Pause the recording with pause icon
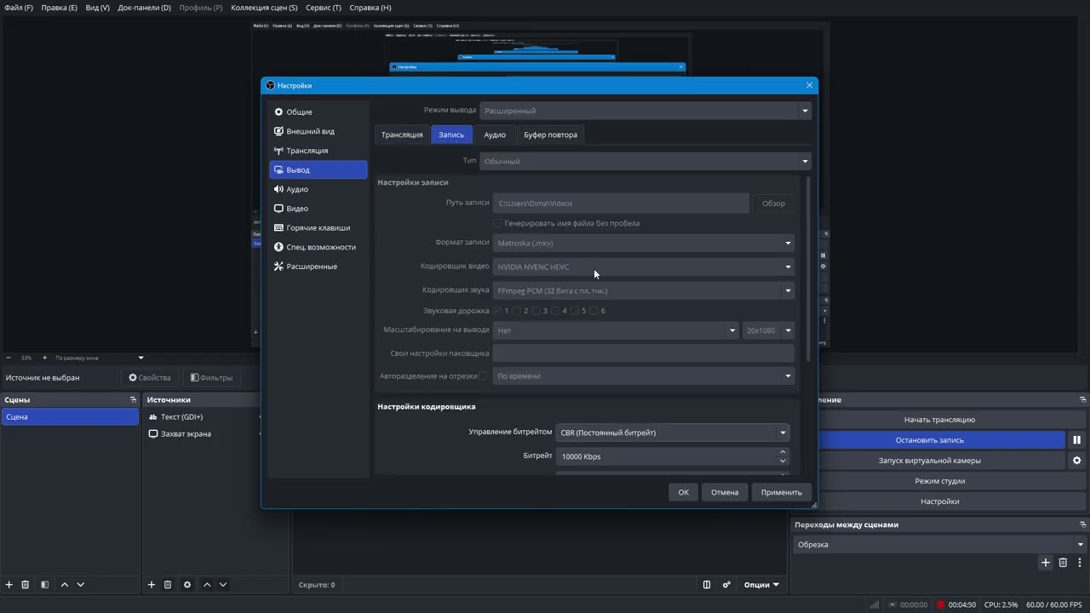The width and height of the screenshot is (1090, 613). click(1077, 440)
